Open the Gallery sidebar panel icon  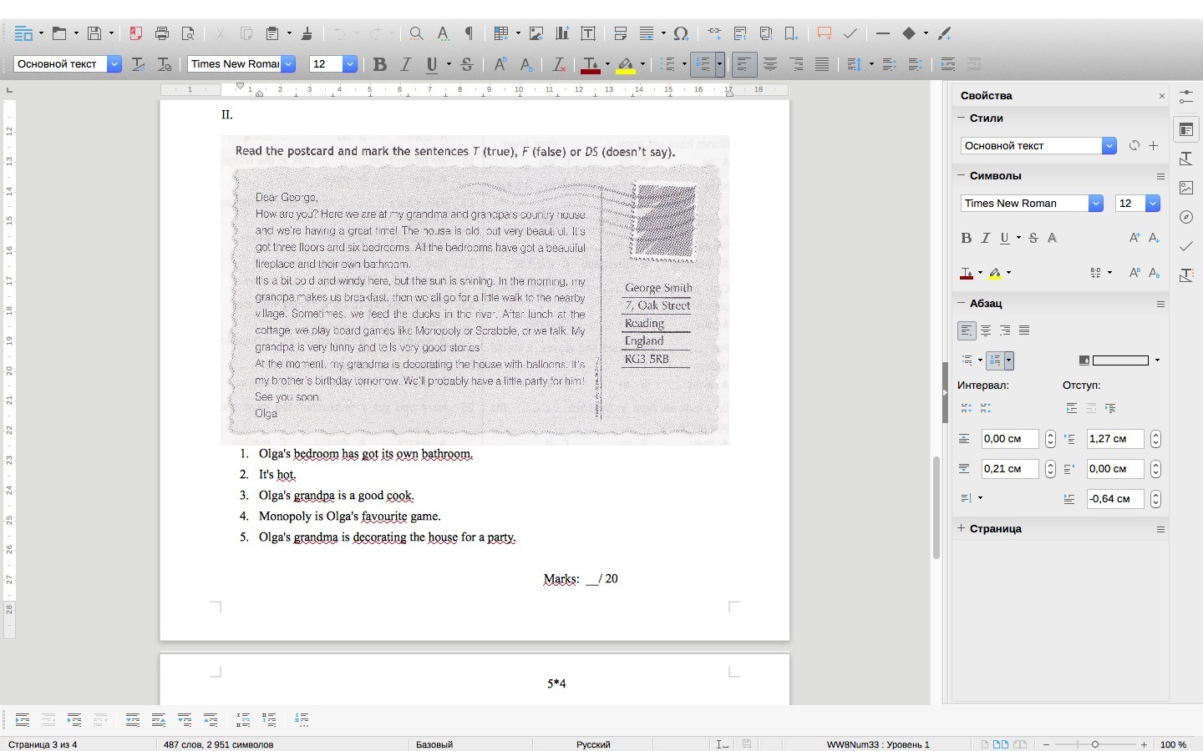tap(1185, 188)
